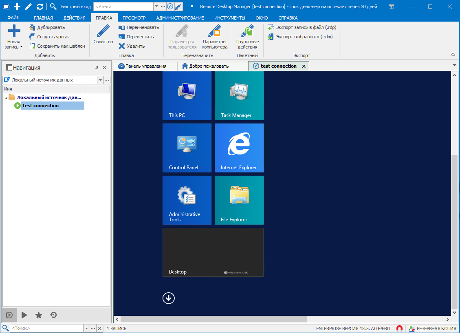Click the quick connect RDP icon beside Узел field
This screenshot has width=460, height=333.
(x=170, y=7)
